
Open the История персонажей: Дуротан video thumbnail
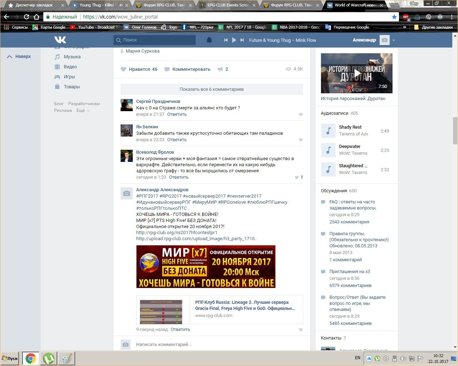coord(356,73)
